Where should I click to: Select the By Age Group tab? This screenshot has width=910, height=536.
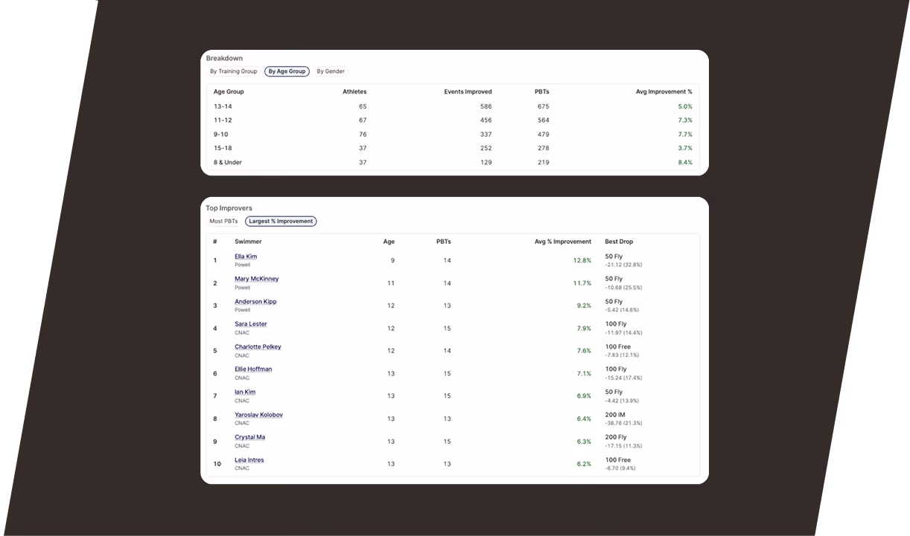click(287, 71)
